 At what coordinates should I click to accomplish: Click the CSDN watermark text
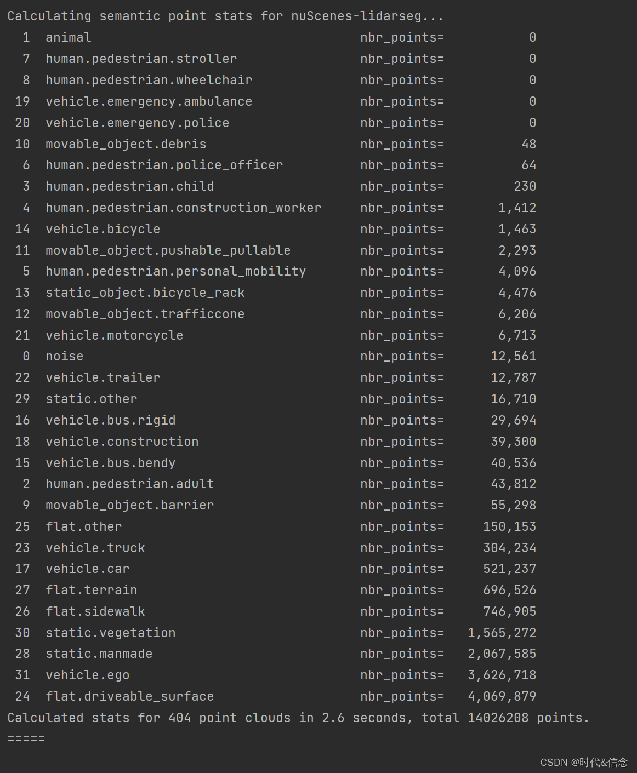point(583,762)
